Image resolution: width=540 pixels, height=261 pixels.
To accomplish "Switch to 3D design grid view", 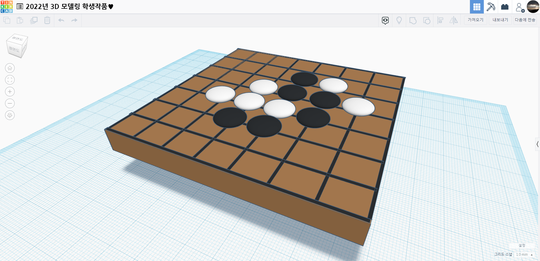I will tap(477, 7).
